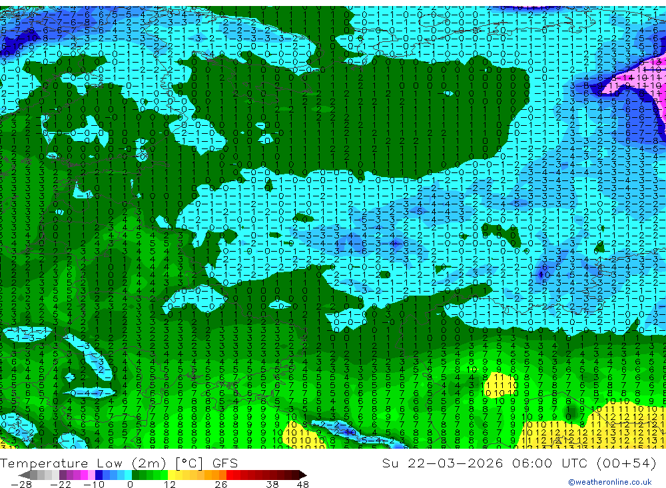Click the '48' legend scale value
The height and width of the screenshot is (488, 666).
(303, 485)
